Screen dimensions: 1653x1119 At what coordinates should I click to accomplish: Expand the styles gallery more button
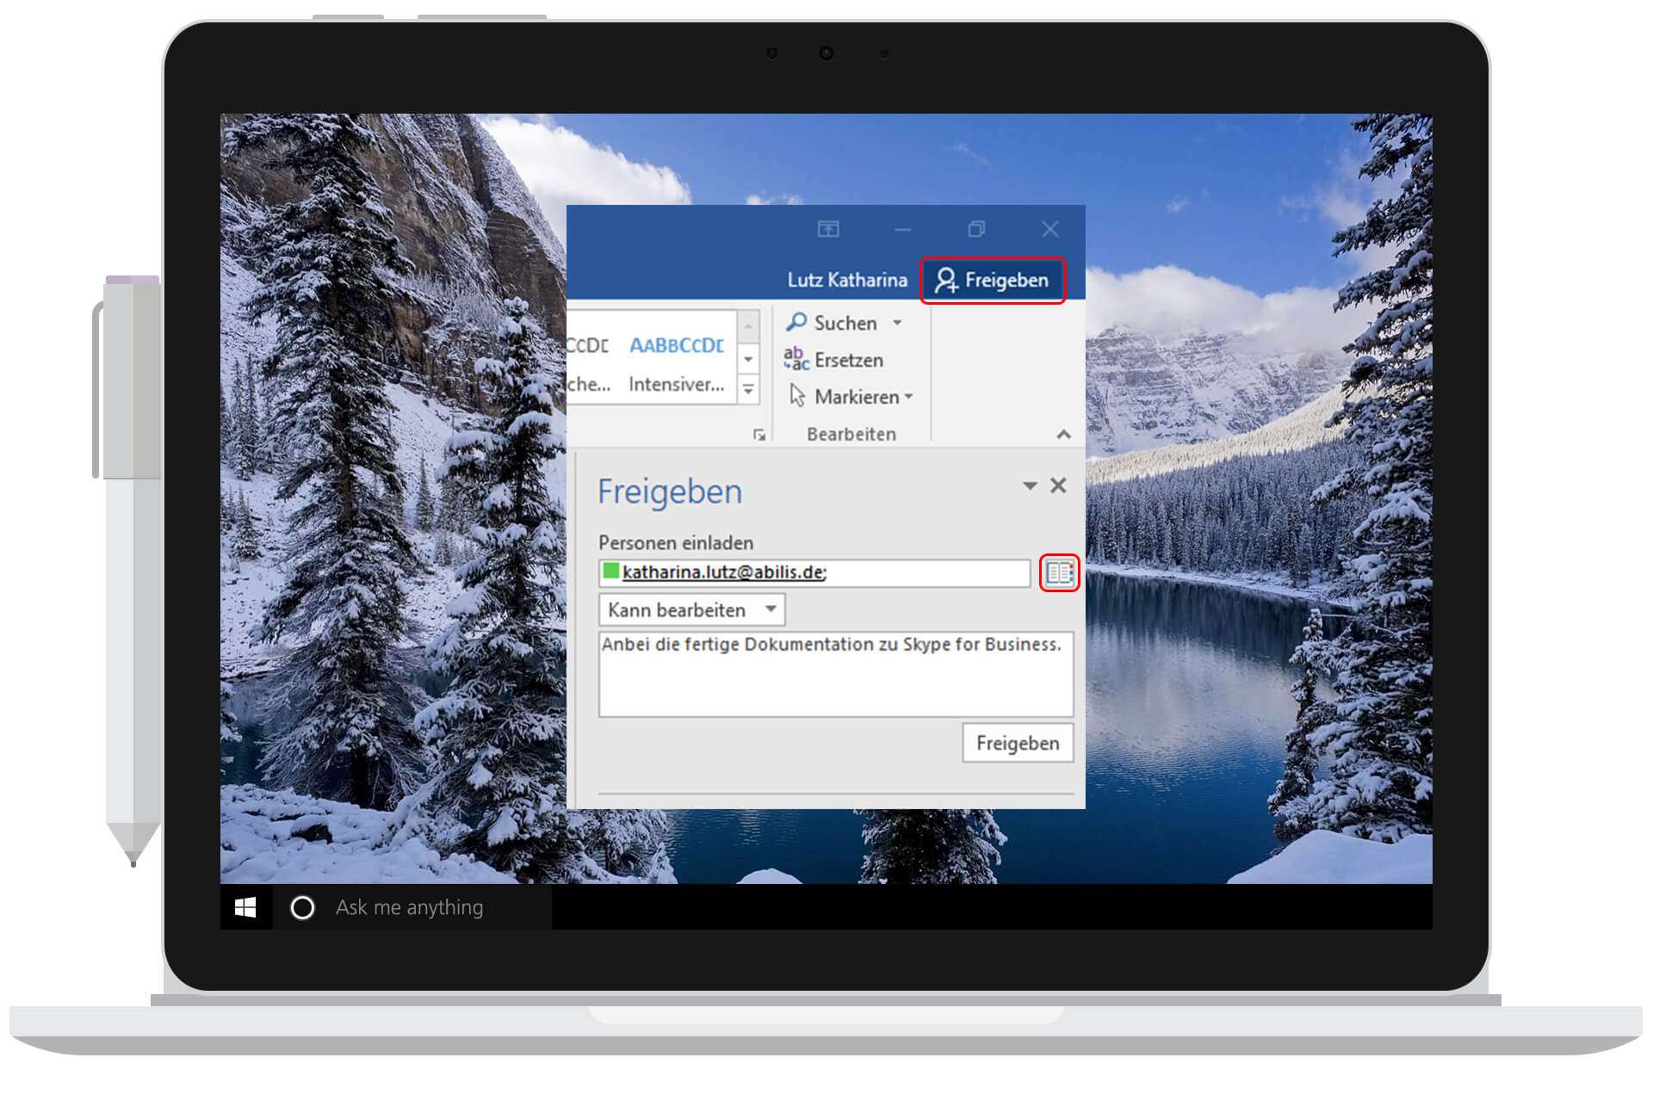(x=748, y=390)
